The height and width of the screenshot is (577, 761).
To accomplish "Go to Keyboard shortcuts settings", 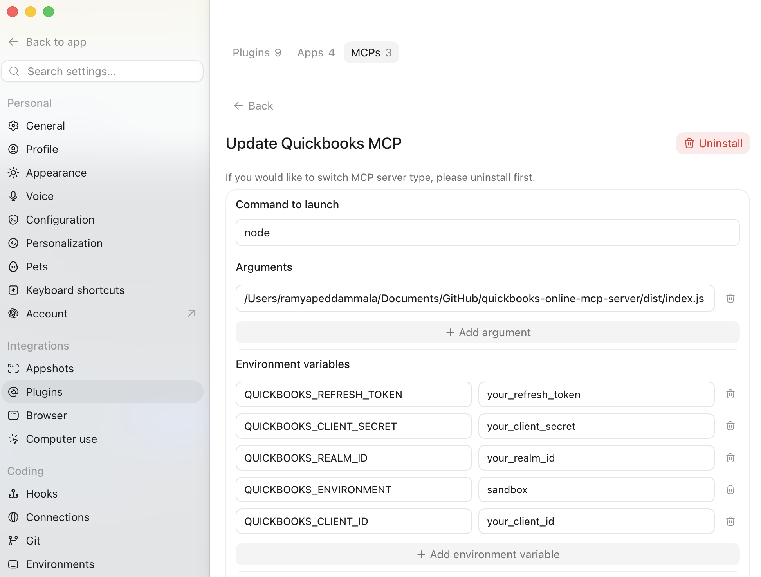I will [x=102, y=290].
